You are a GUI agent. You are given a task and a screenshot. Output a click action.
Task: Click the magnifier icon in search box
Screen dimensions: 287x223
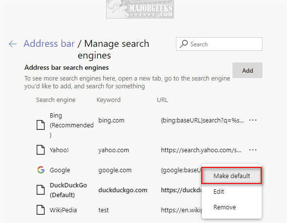184,44
